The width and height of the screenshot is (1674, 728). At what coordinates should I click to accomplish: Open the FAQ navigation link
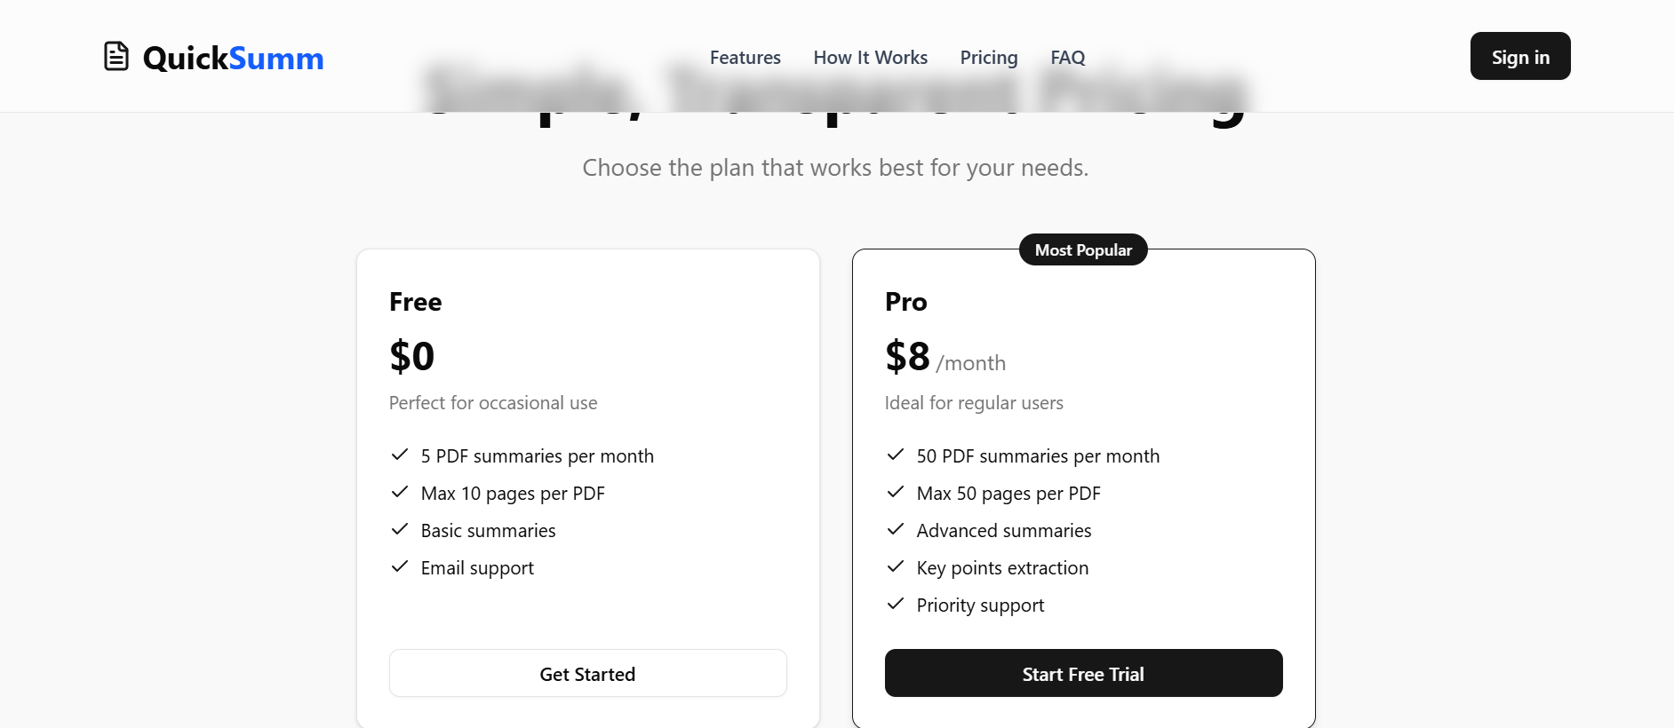click(x=1068, y=57)
